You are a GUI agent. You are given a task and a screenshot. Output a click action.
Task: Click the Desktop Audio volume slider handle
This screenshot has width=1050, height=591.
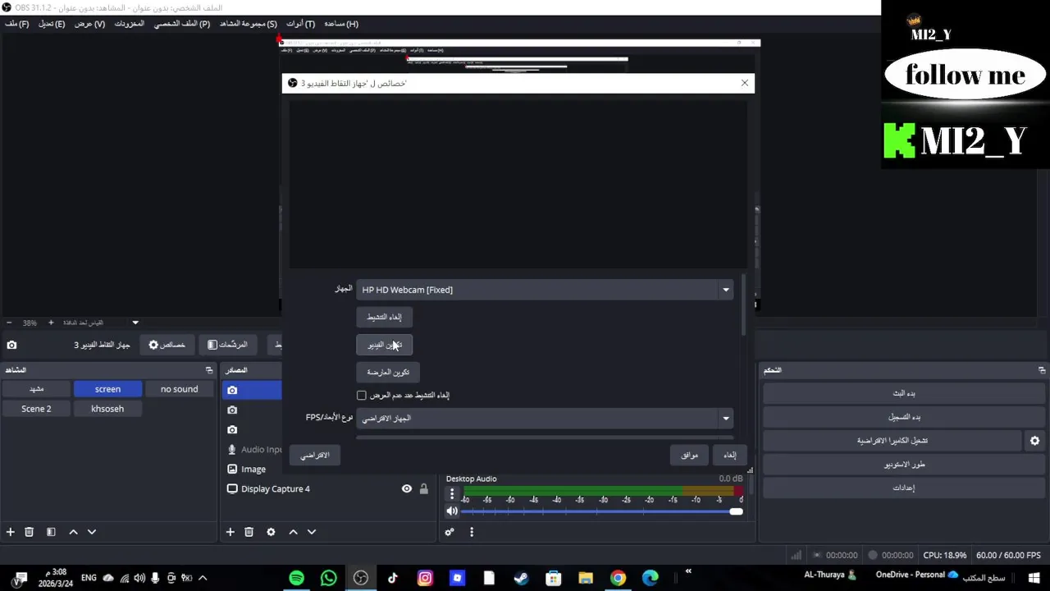736,511
